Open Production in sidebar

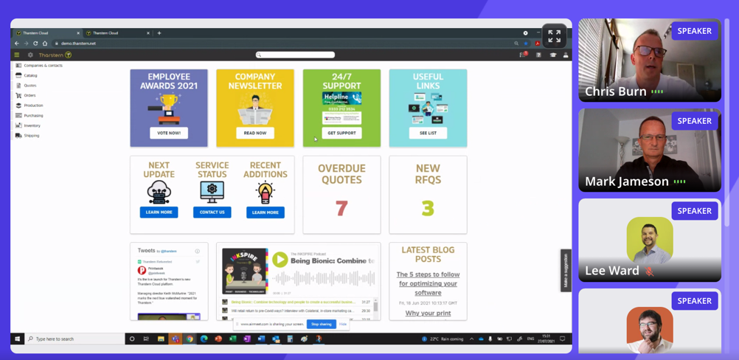point(30,105)
